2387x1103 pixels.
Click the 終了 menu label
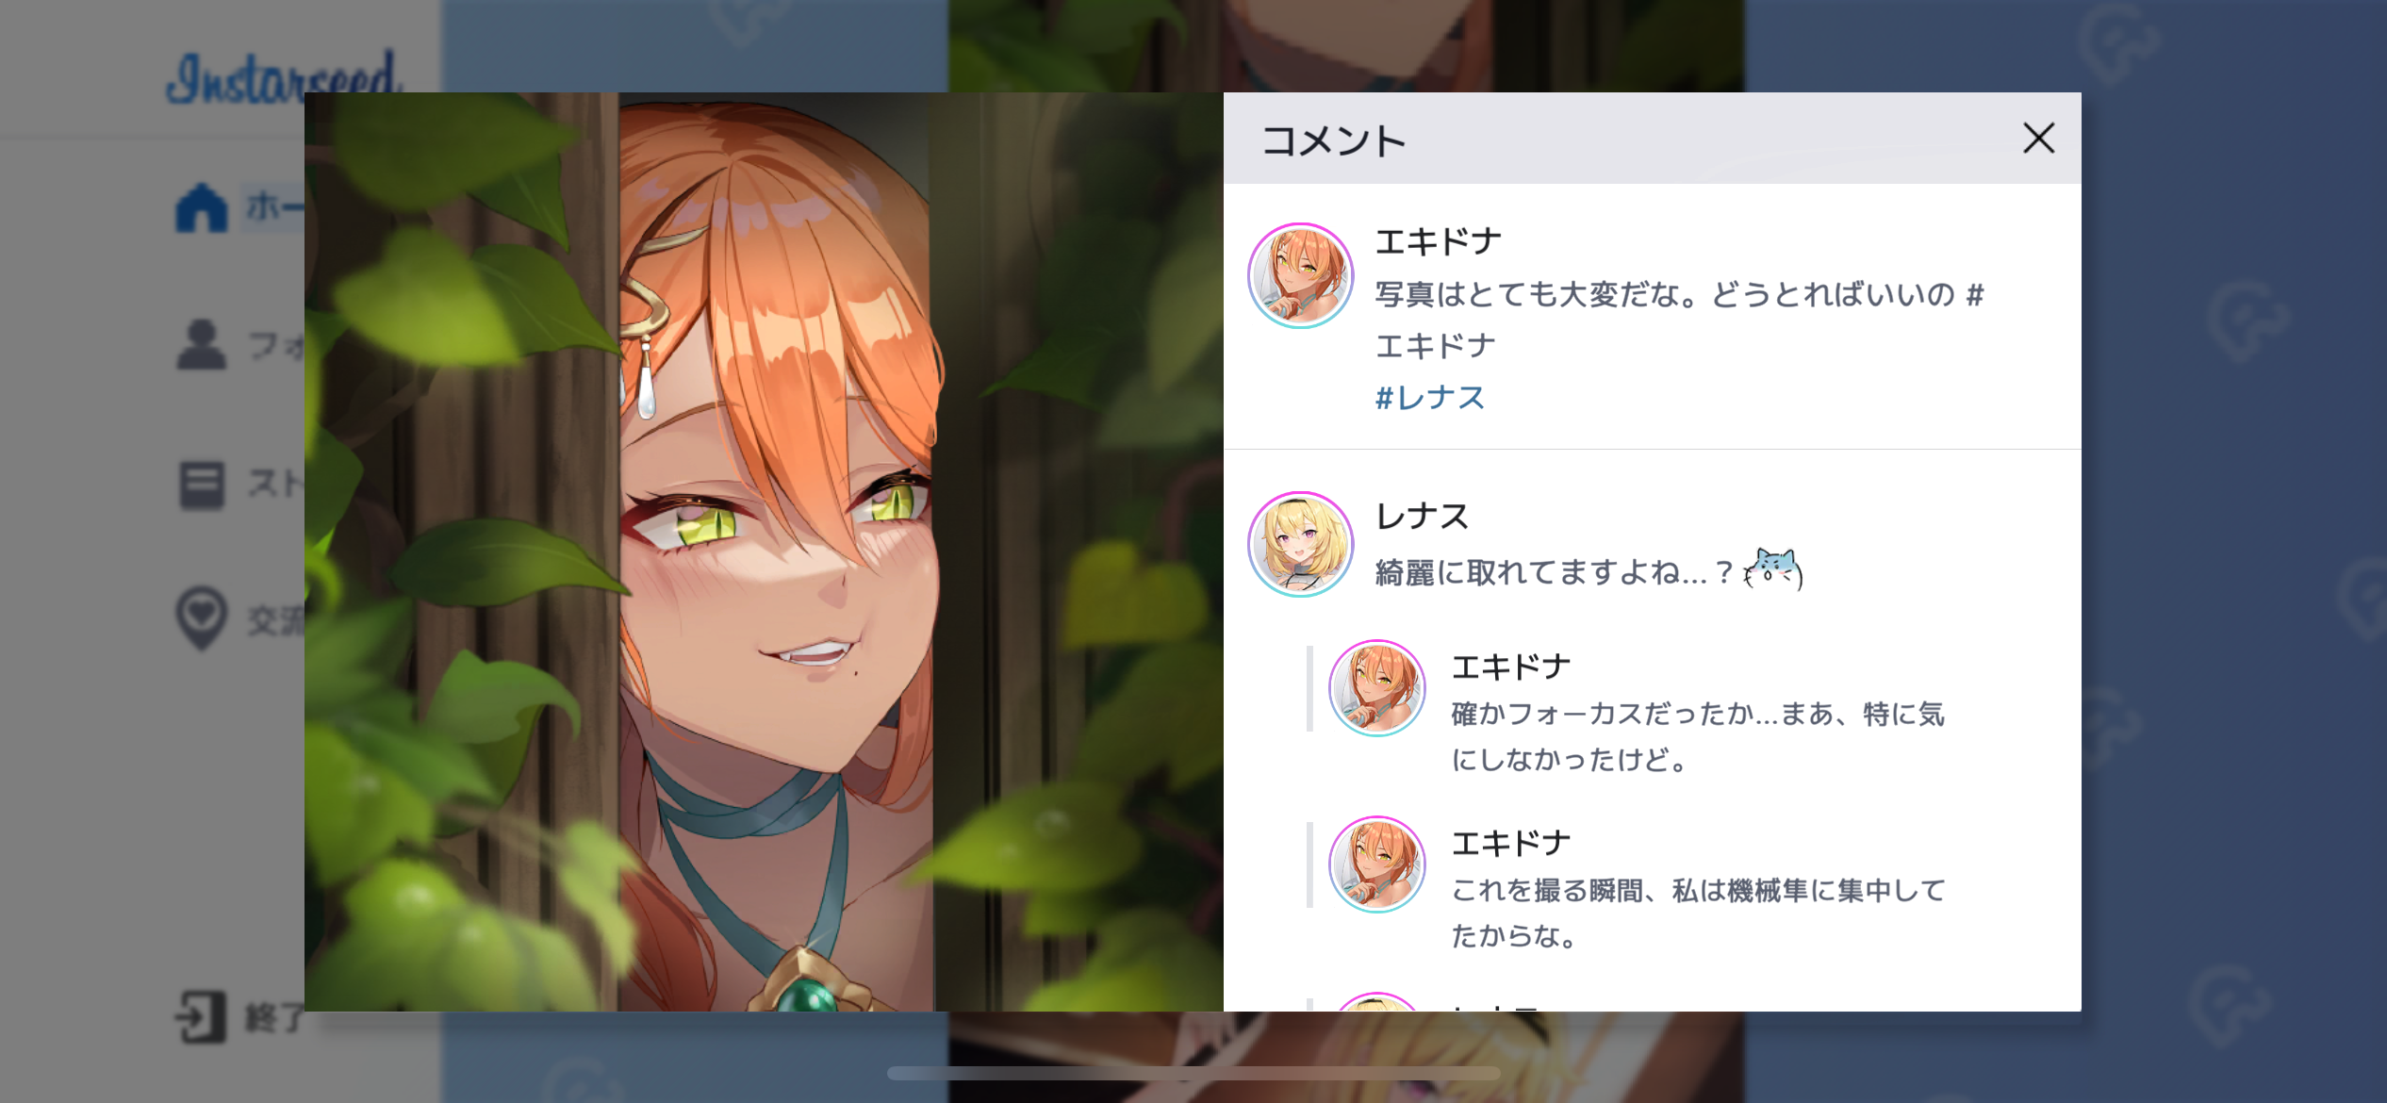click(274, 1017)
